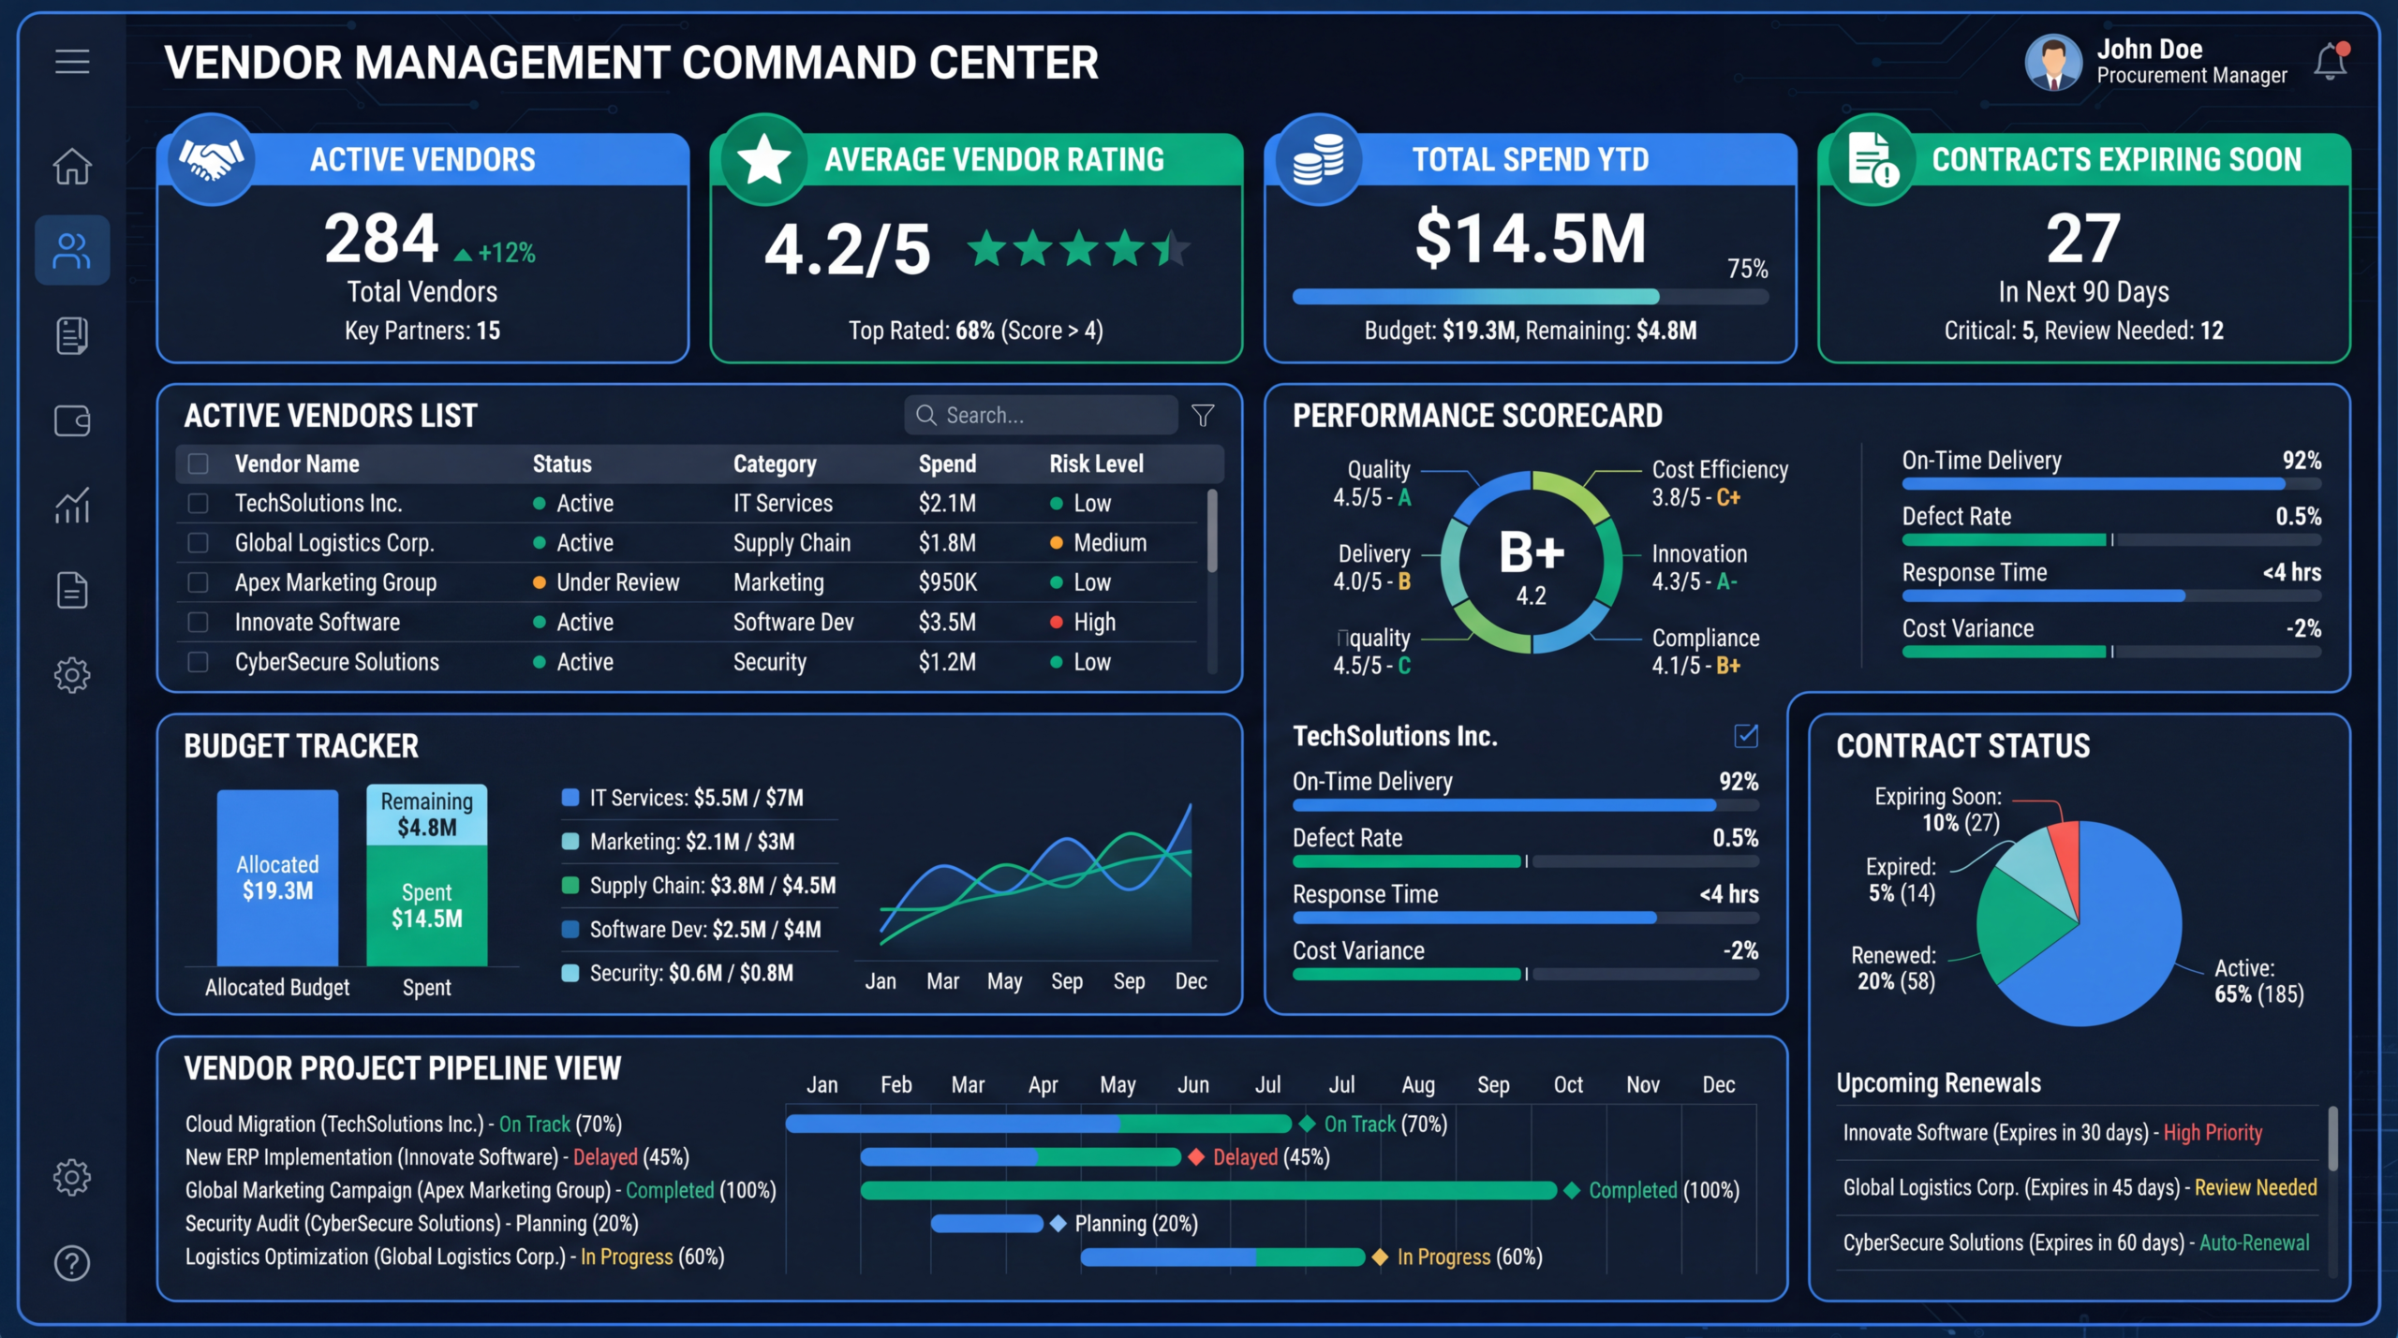Click the CyberSecure Solutions Auto-Renewal entry
2398x1338 pixels.
tap(2076, 1242)
